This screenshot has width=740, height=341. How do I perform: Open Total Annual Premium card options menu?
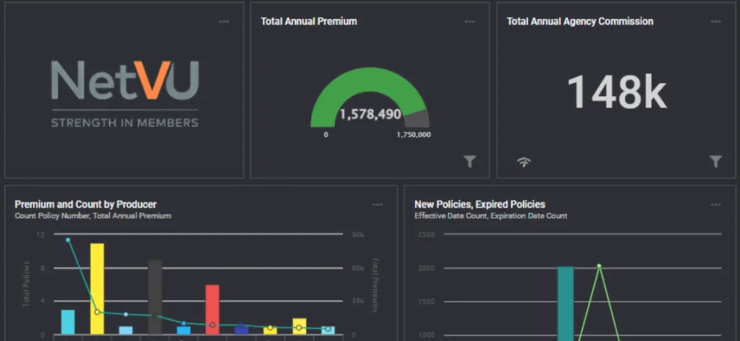(x=470, y=22)
